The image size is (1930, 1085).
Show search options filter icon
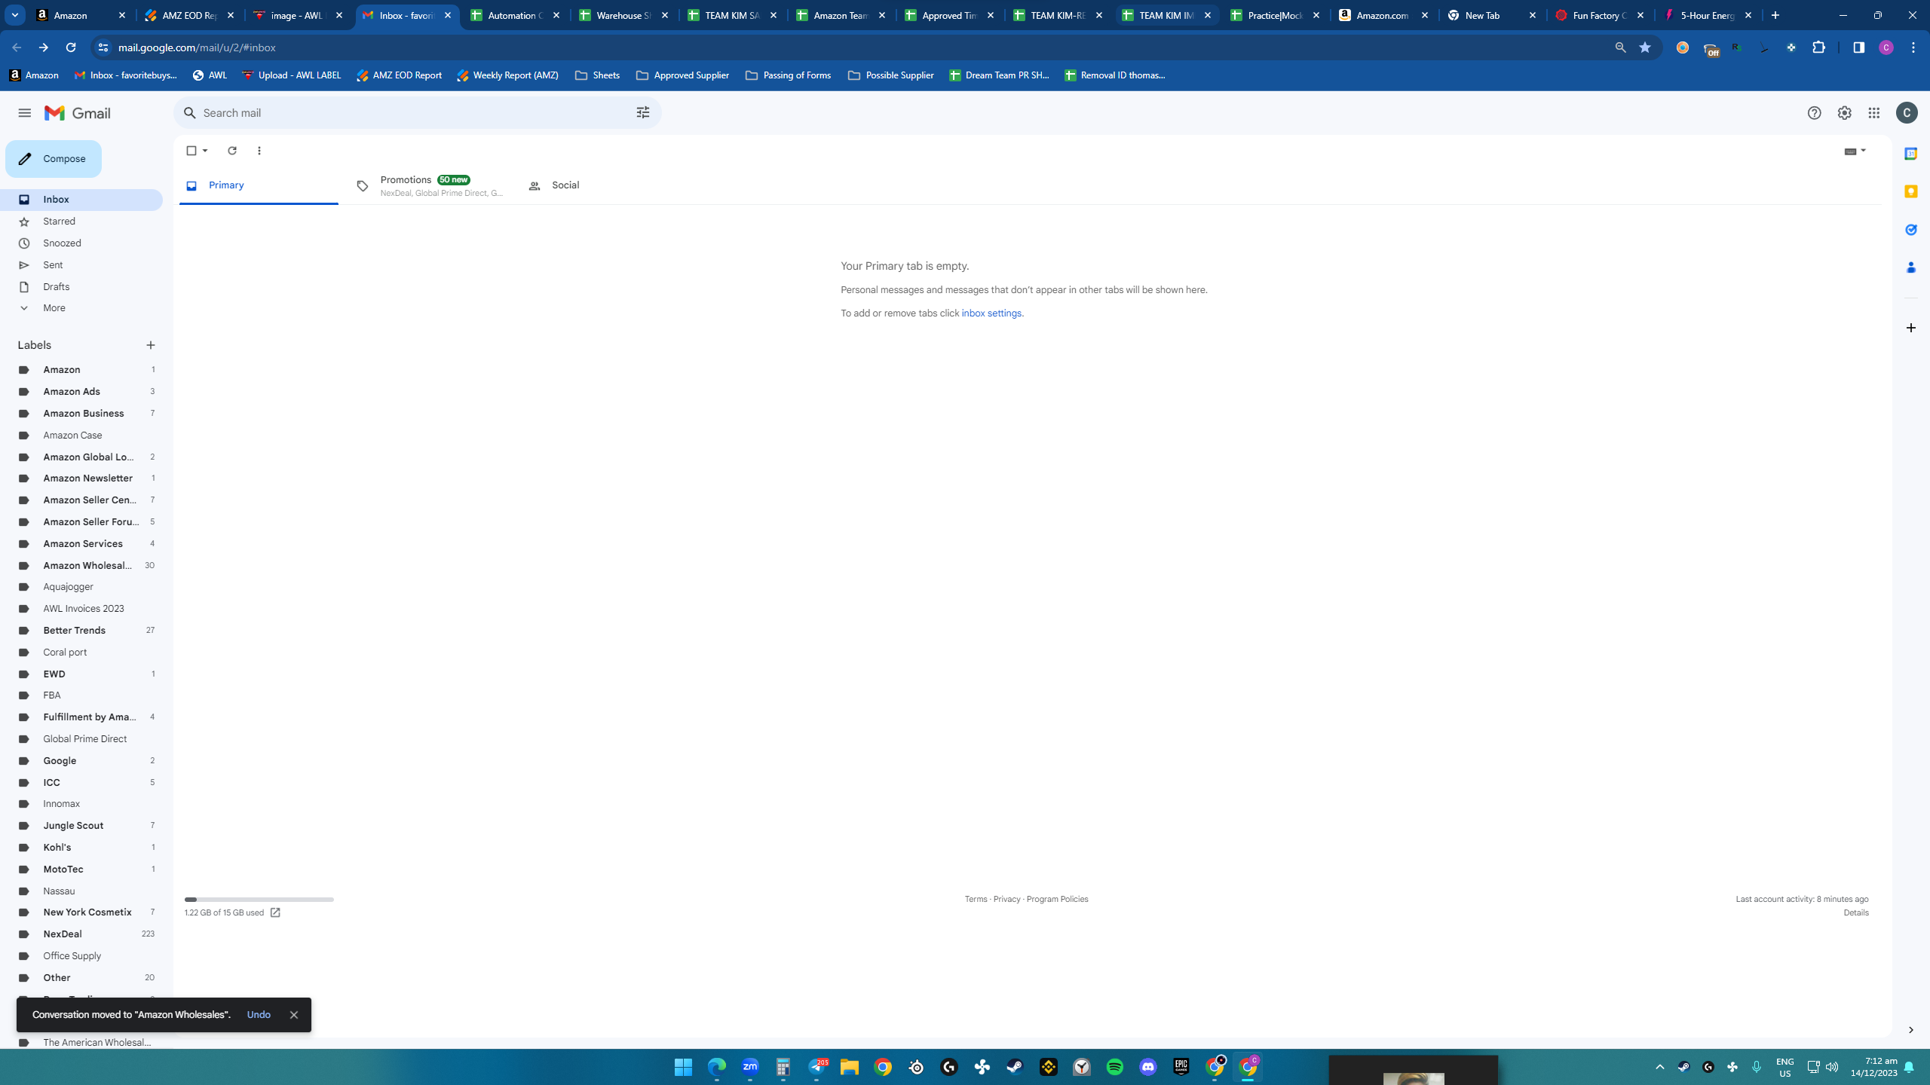642,113
